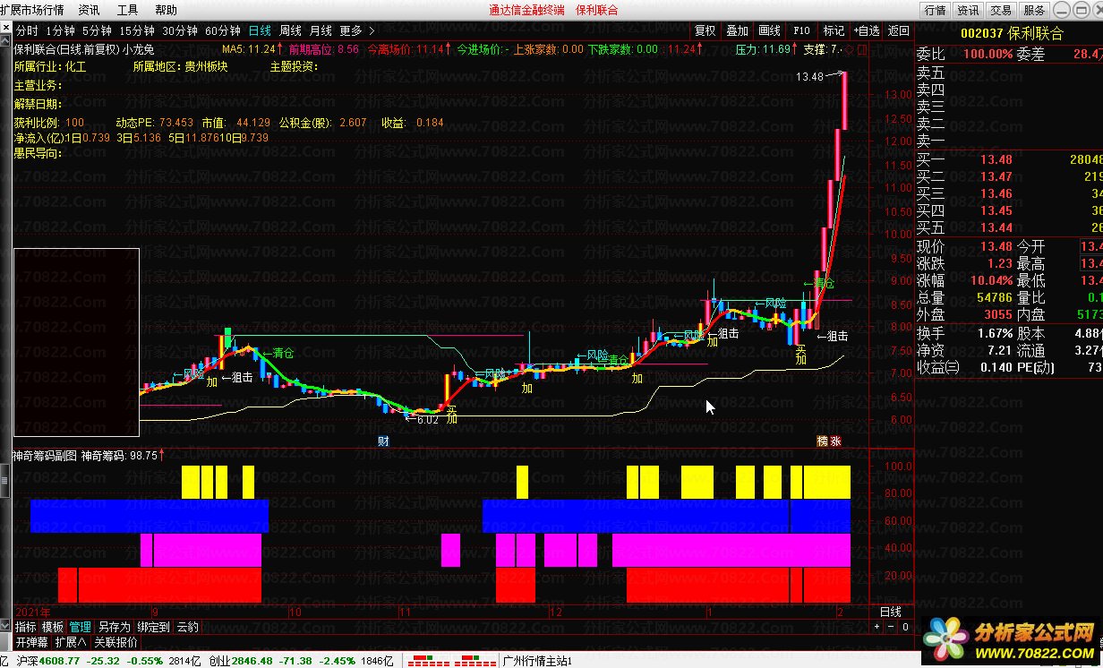
Task: Click the 买三 bid row 13.46
Action: tap(1009, 193)
